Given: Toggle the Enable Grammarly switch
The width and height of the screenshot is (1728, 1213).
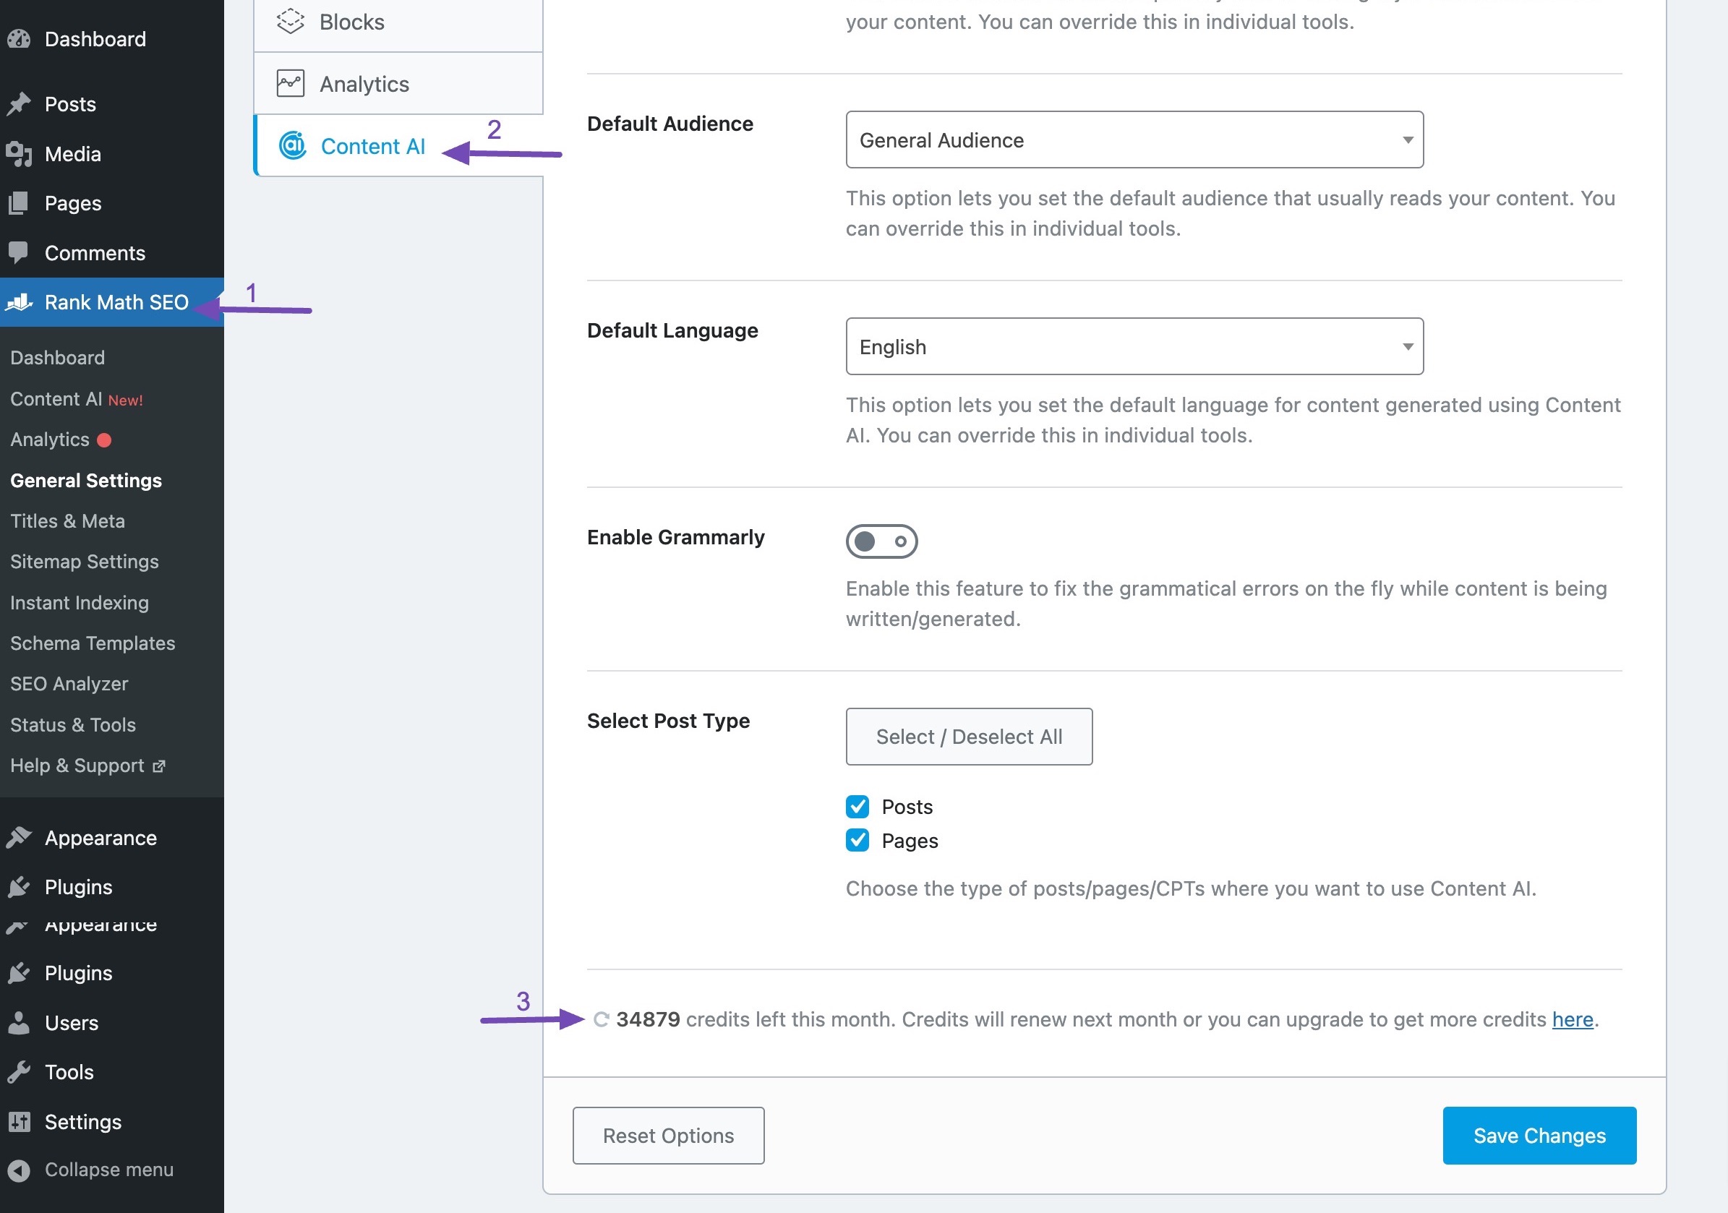Looking at the screenshot, I should tap(881, 539).
